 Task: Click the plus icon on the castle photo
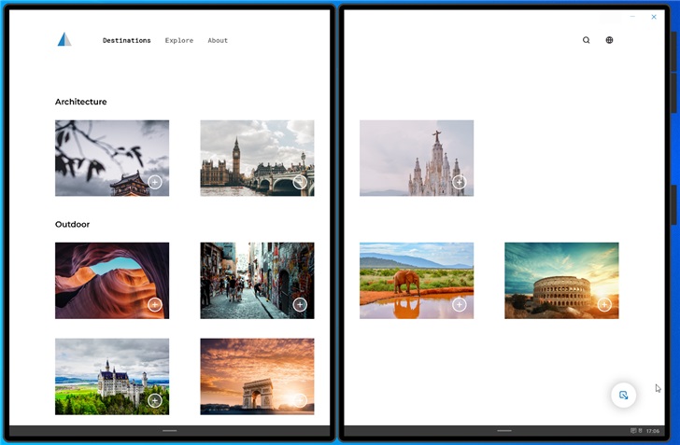(155, 400)
